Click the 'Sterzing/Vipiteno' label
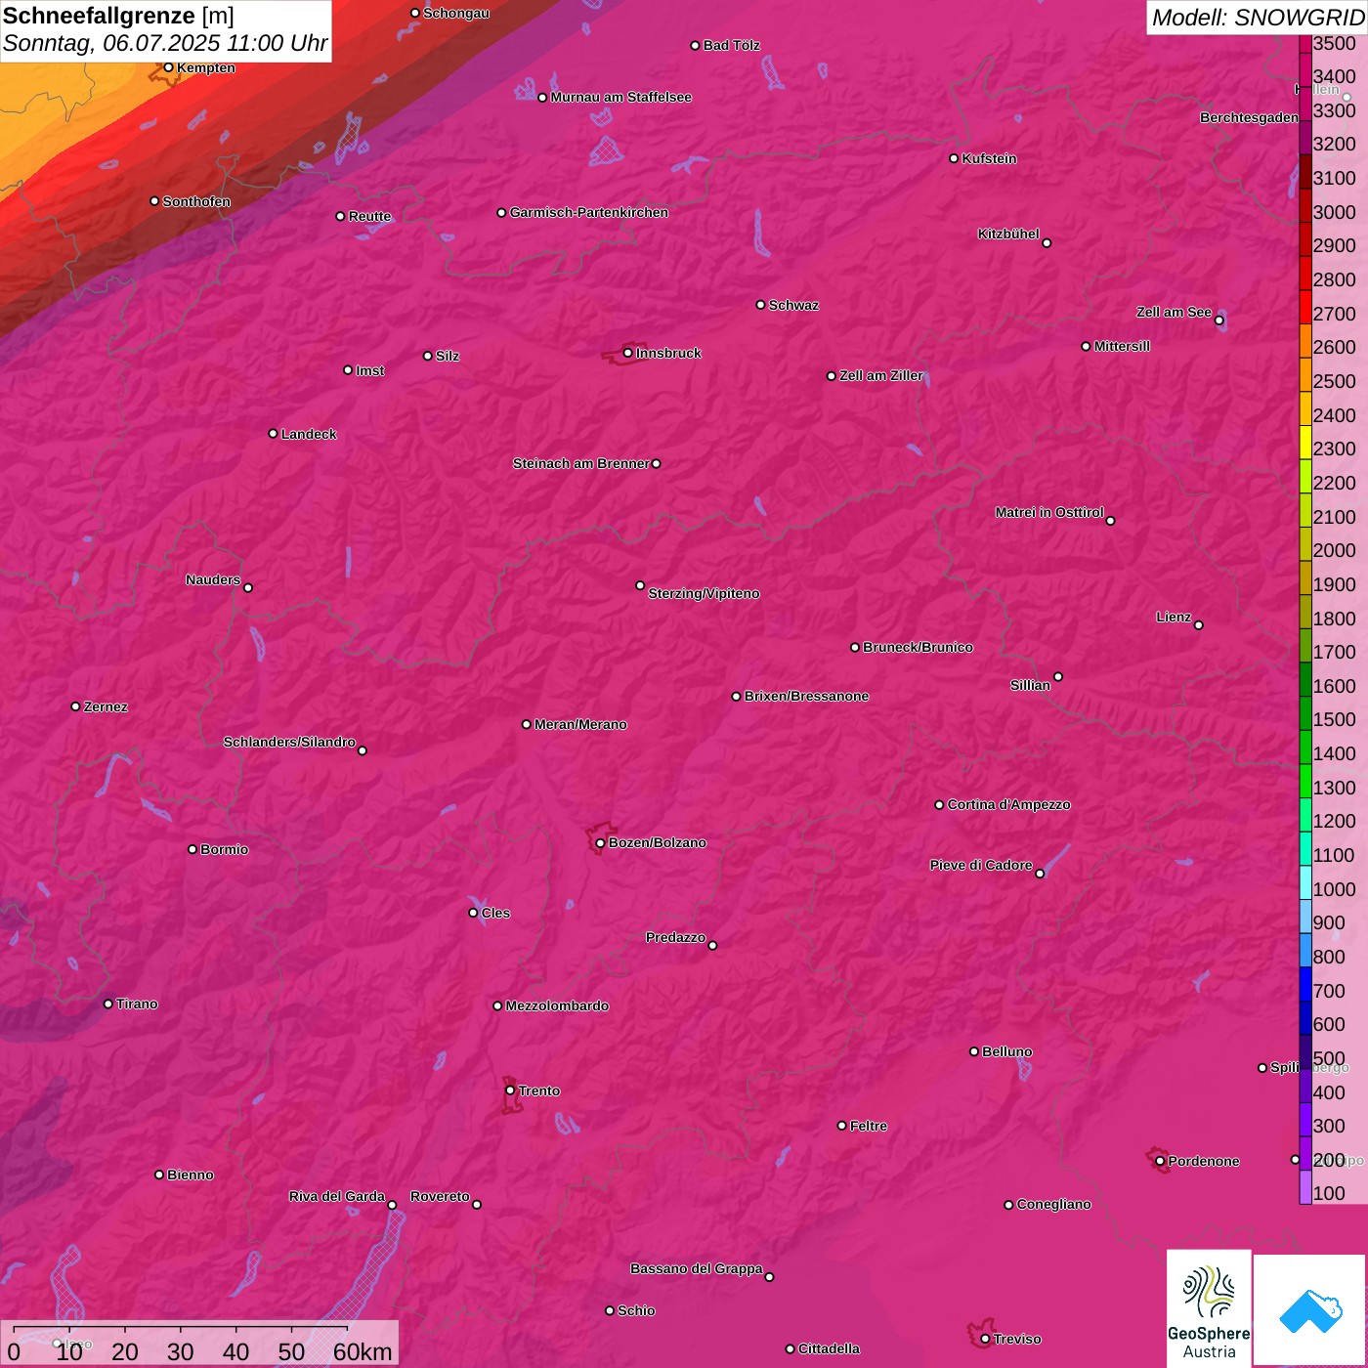 pos(704,593)
